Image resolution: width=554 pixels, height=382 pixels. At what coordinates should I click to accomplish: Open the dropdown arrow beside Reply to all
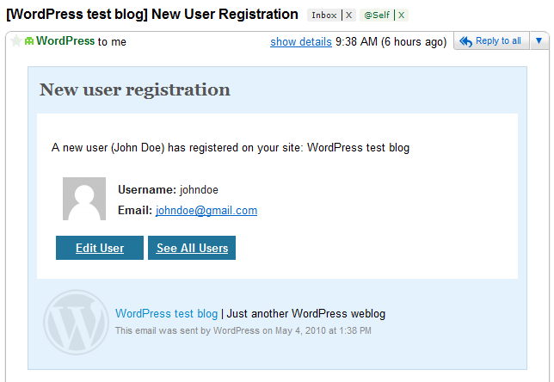point(539,41)
